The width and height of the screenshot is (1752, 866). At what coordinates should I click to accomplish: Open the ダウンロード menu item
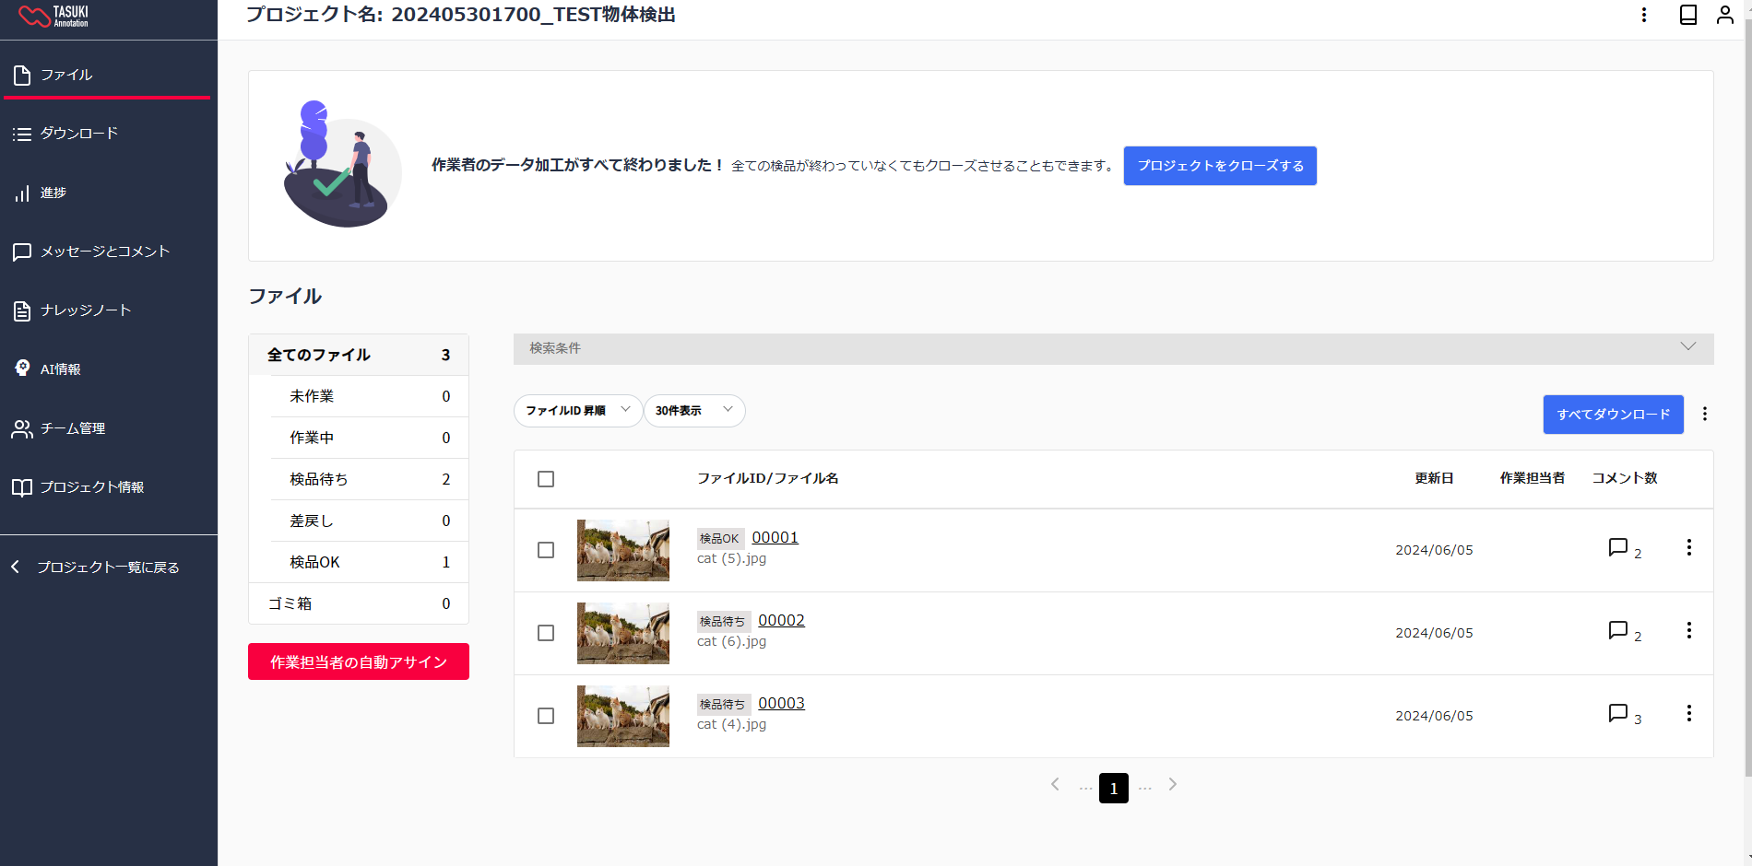tap(108, 134)
